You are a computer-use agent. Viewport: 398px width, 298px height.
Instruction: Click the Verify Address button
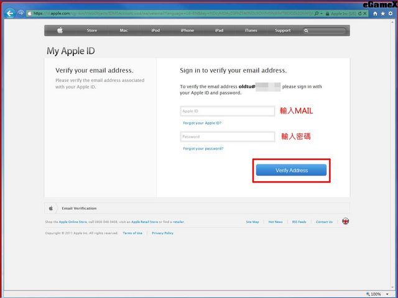291,170
